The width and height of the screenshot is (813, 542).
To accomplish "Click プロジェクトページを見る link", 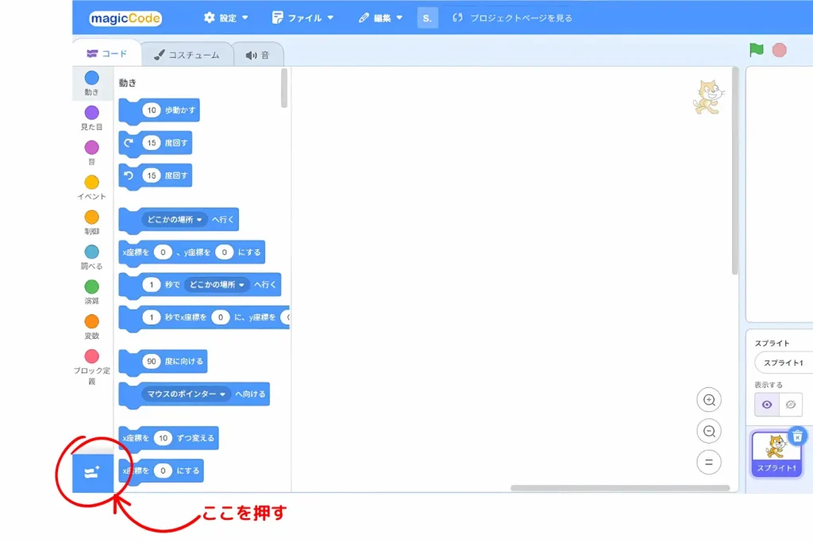I will tap(512, 17).
